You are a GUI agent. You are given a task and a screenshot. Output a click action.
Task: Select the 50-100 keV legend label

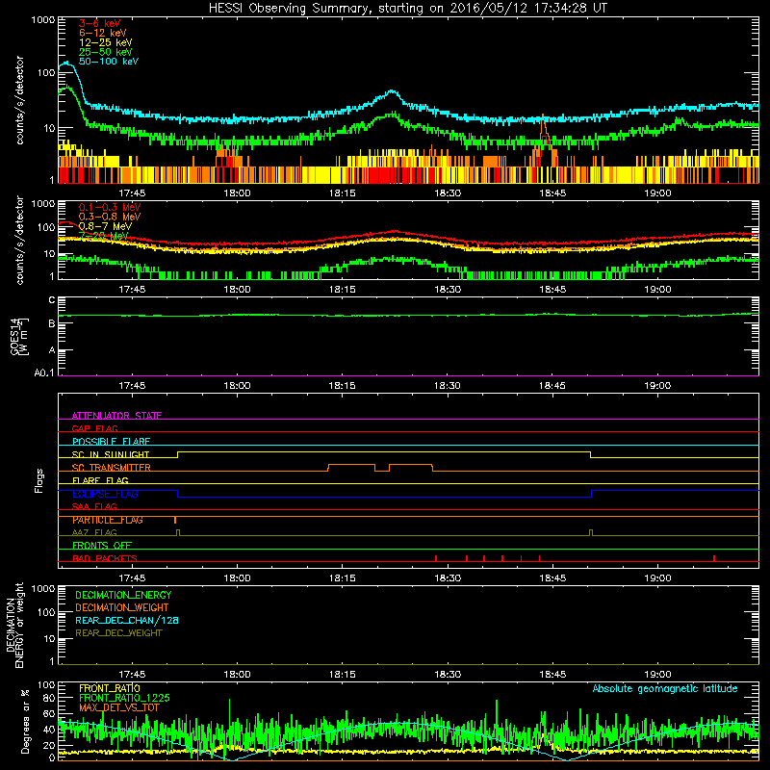(109, 62)
